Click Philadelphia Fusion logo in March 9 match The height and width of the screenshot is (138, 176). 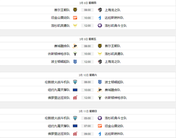click(75, 46)
